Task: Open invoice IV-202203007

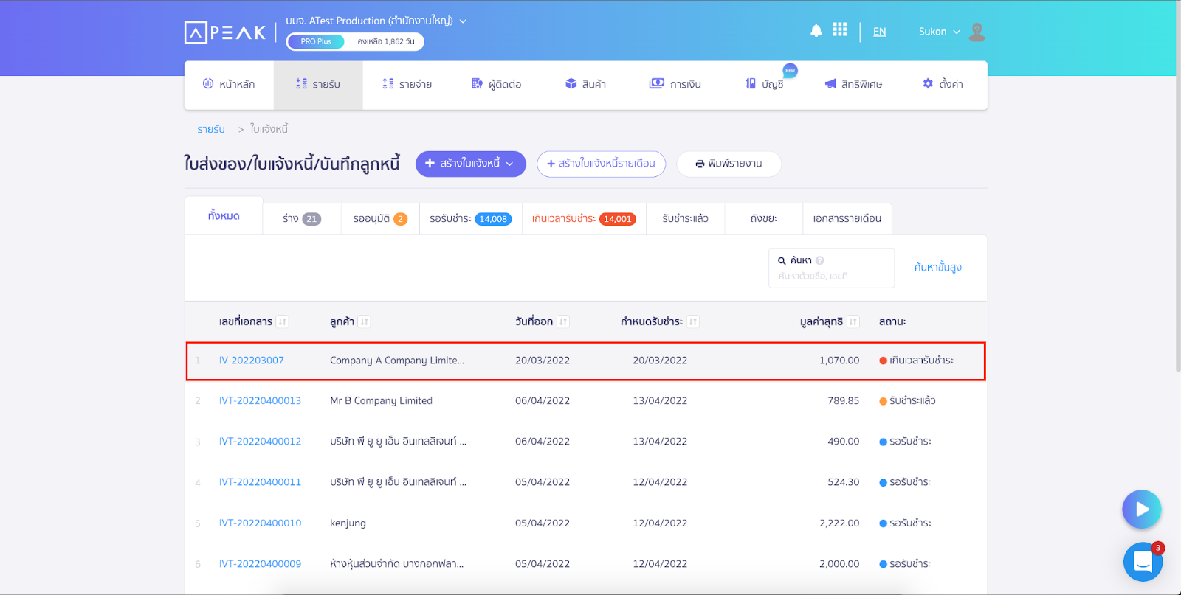Action: pyautogui.click(x=251, y=361)
